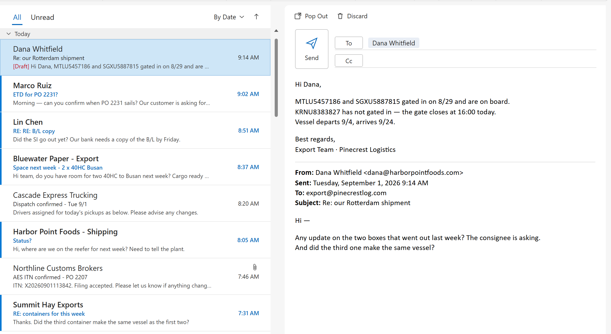
Task: Click the Send paper-plane icon
Action: (312, 43)
